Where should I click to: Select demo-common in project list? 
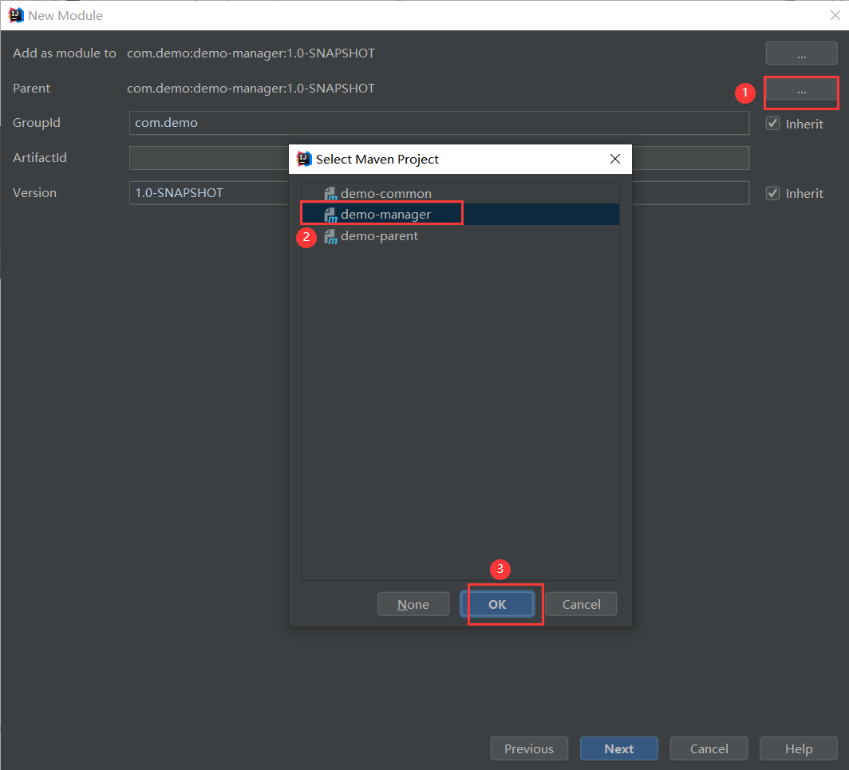point(460,193)
